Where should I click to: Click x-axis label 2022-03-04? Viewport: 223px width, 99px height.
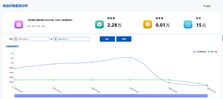pyautogui.click(x=134, y=90)
